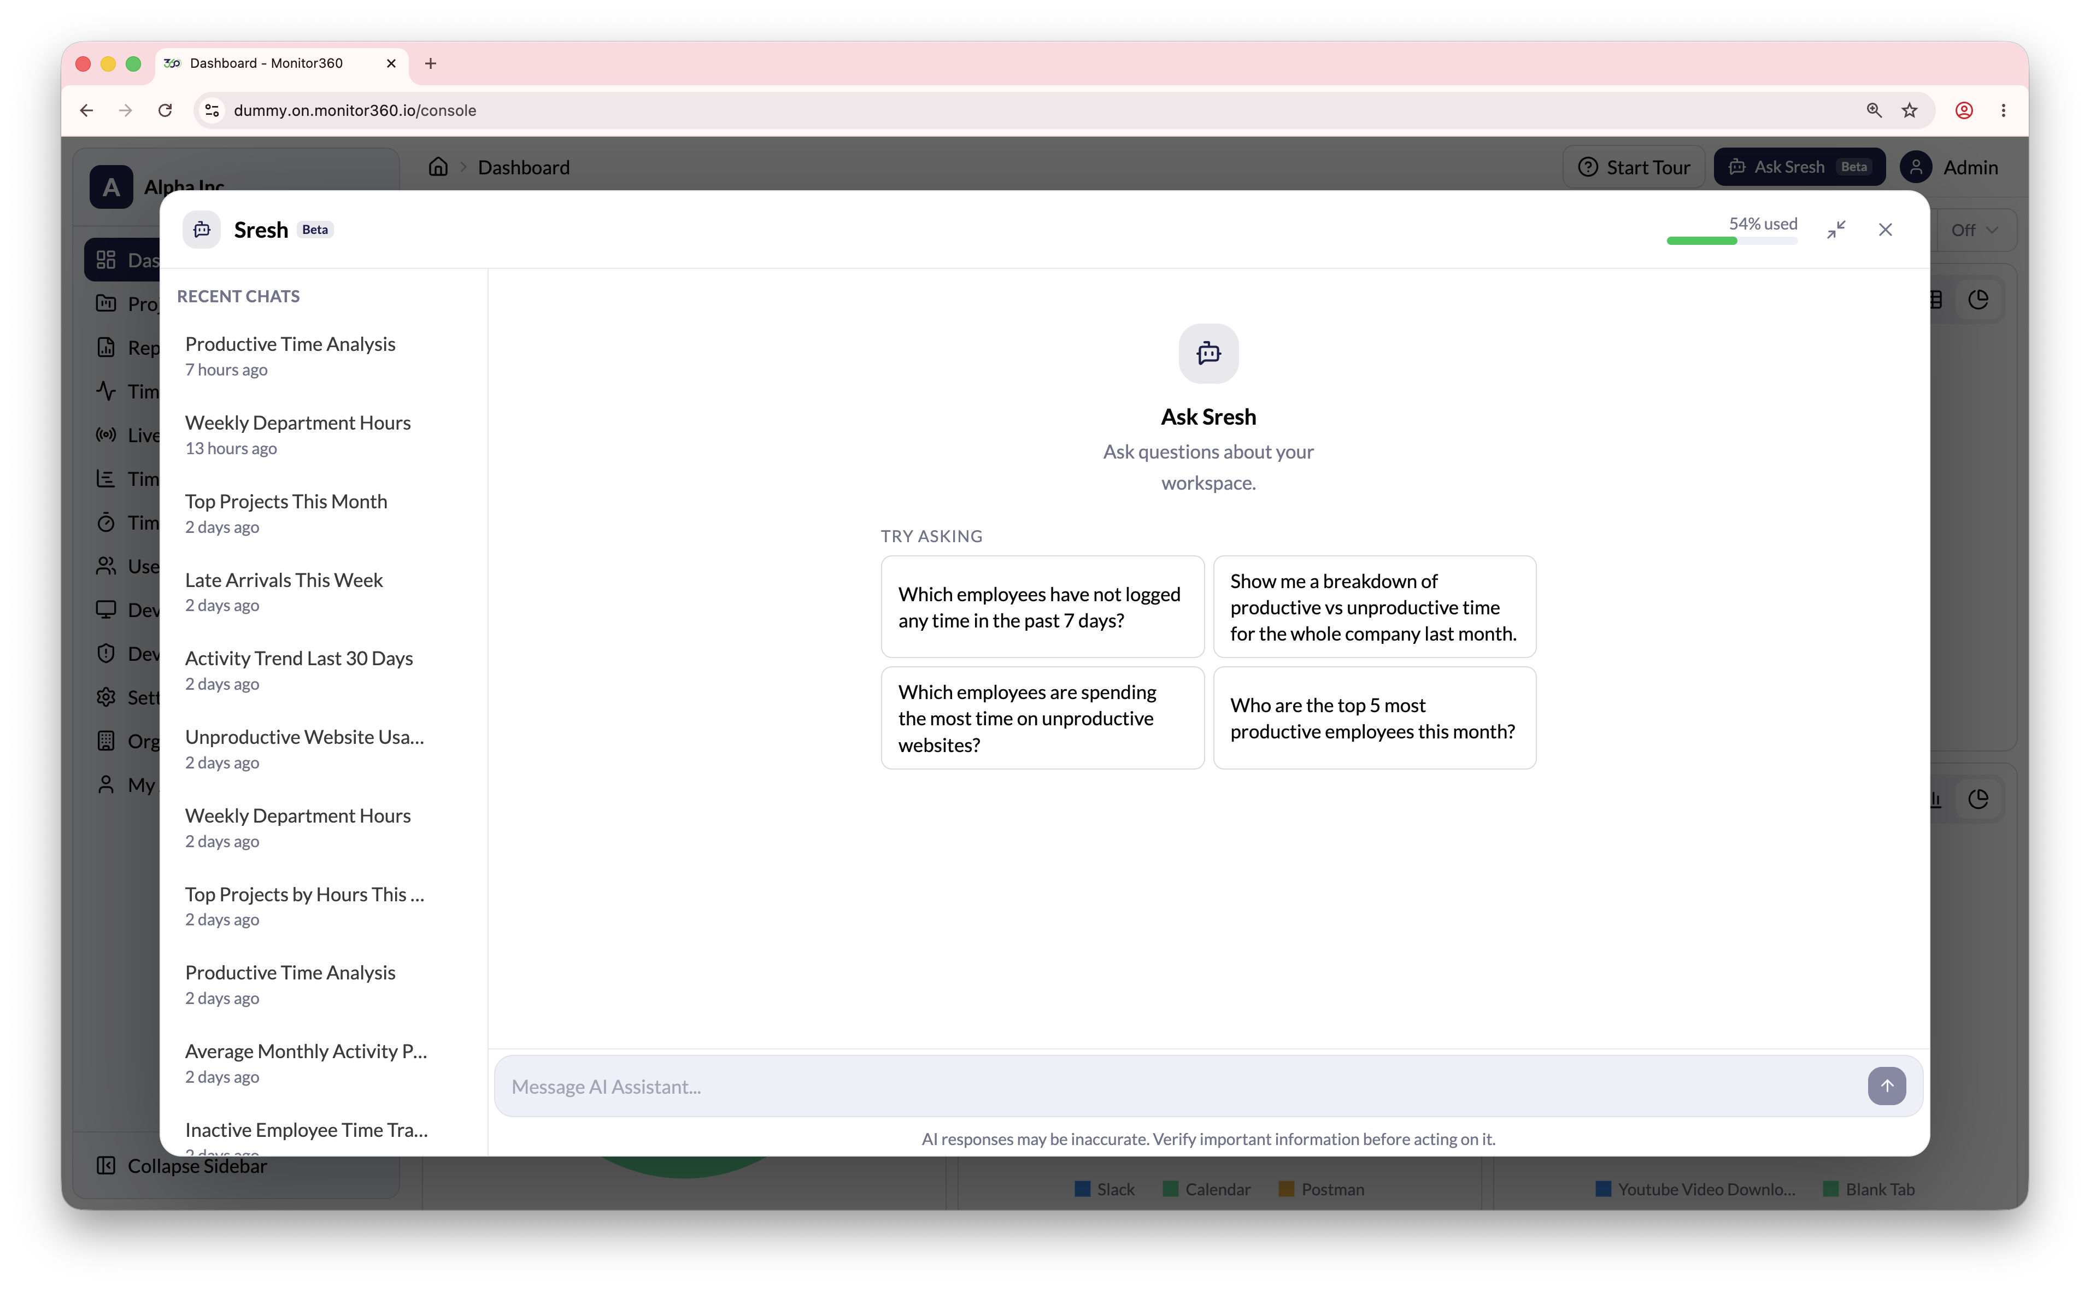This screenshot has height=1291, width=2090.
Task: Click the timeline chart icon in sidebar
Action: click(x=106, y=478)
